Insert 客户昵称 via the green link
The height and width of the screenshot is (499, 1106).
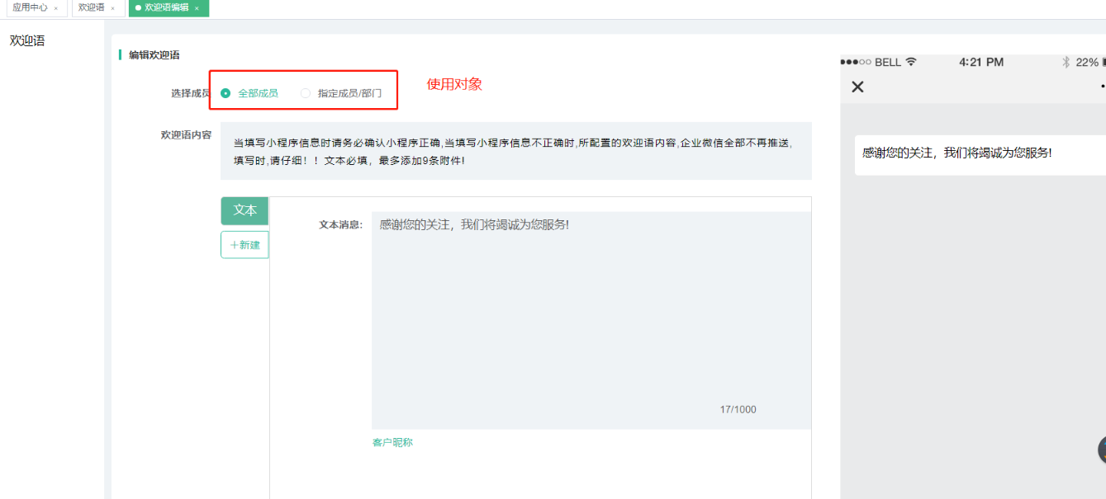[392, 443]
